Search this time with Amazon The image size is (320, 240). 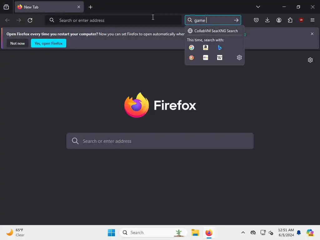[206, 47]
